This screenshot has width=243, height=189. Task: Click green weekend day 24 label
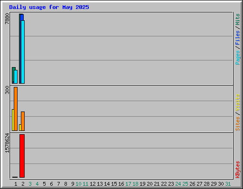click(178, 184)
